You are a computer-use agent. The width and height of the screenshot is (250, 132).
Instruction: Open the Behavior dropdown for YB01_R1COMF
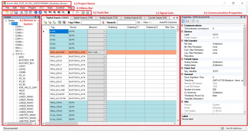(105, 52)
